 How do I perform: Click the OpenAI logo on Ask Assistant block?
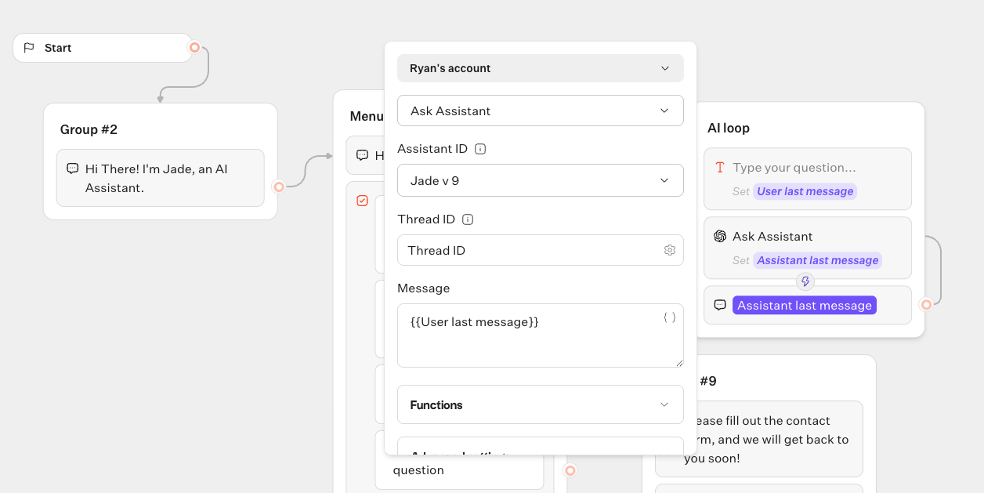(720, 236)
